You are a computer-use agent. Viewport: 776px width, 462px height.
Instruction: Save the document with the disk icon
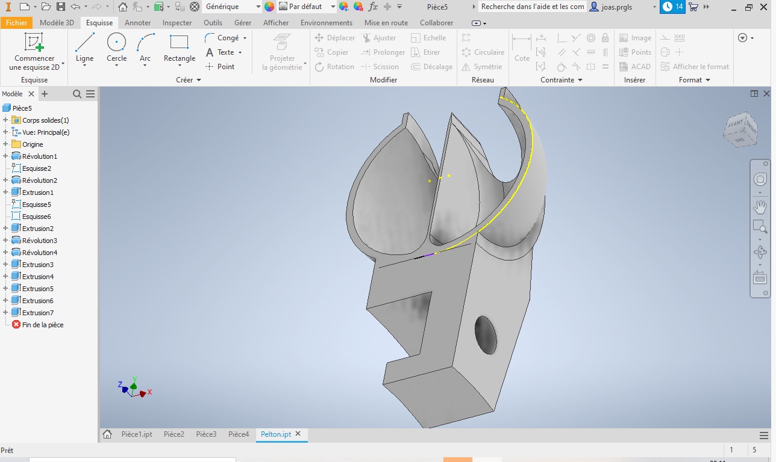[x=61, y=7]
